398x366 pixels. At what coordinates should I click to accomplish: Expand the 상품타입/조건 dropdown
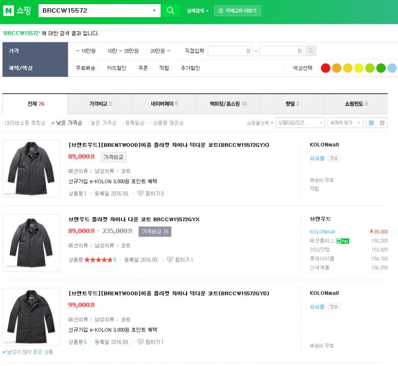[x=300, y=123]
